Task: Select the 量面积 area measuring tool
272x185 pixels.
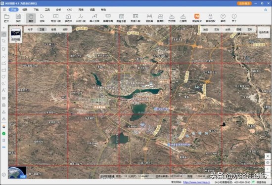Action: 160,18
